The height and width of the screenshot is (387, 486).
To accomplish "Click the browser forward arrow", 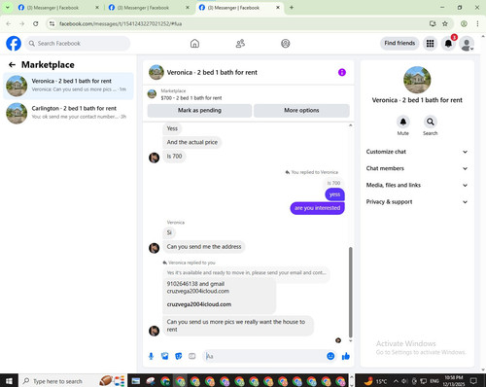I will coord(21,23).
